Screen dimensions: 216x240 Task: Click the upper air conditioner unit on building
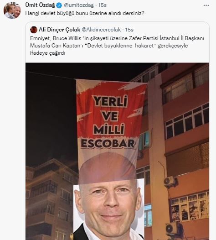pyautogui.click(x=170, y=181)
